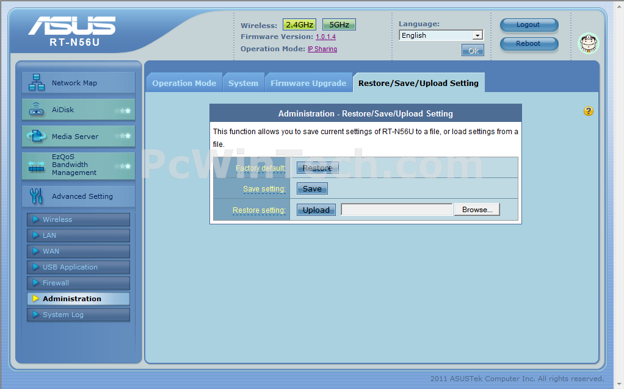This screenshot has width=624, height=389.
Task: Switch to the Operation Mode tab
Action: coord(184,83)
